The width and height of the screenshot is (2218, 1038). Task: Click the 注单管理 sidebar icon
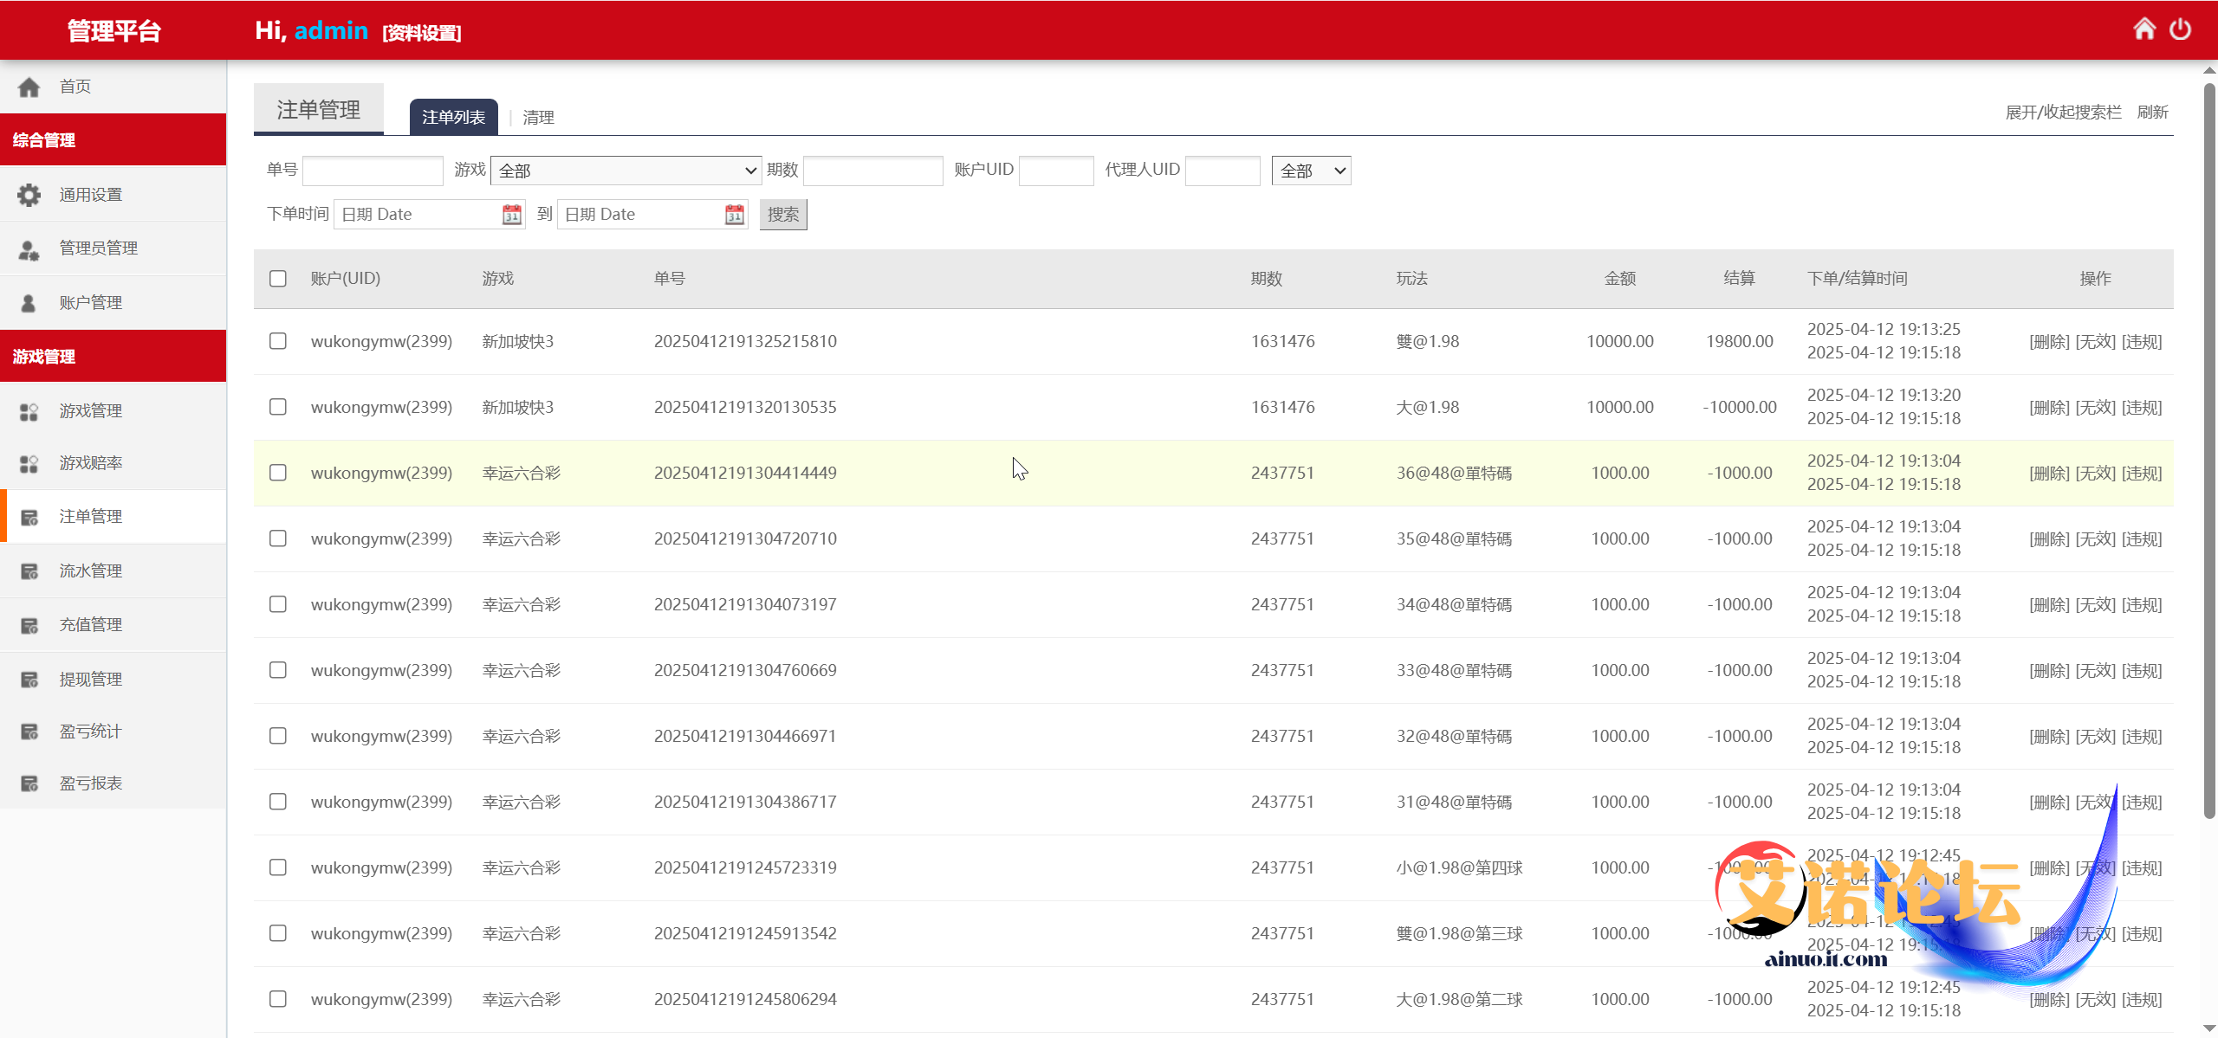[x=29, y=517]
